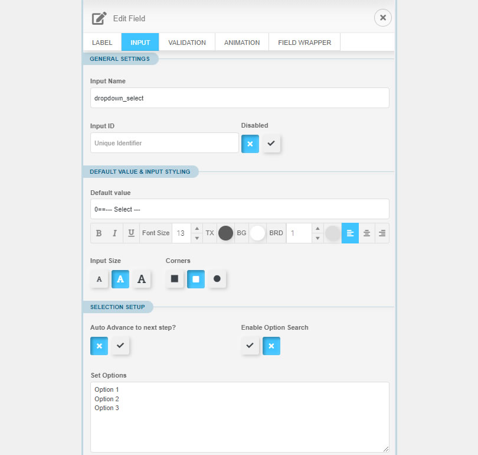Toggle bold formatting
The image size is (478, 455).
pos(99,233)
